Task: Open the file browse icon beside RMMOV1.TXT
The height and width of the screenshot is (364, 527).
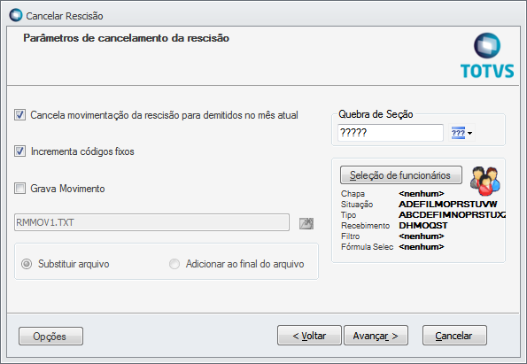Action: coord(306,223)
